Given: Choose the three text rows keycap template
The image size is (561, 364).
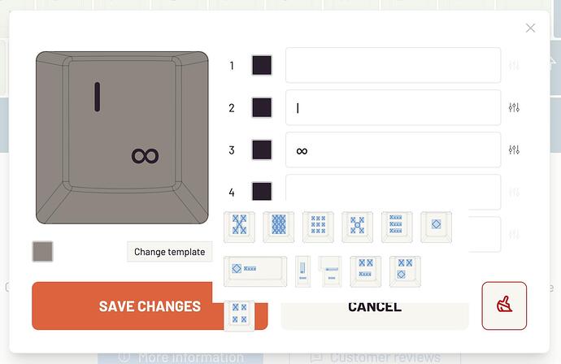Looking at the screenshot, I should pyautogui.click(x=397, y=227).
